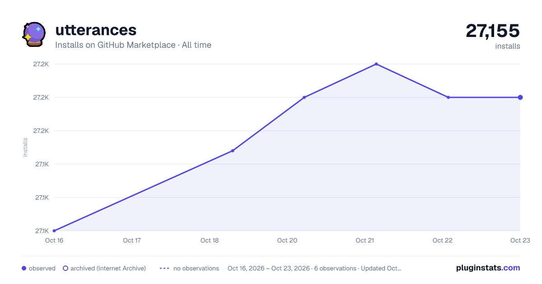Click the data point near Oct 22
This screenshot has height=284, width=542.
[448, 97]
